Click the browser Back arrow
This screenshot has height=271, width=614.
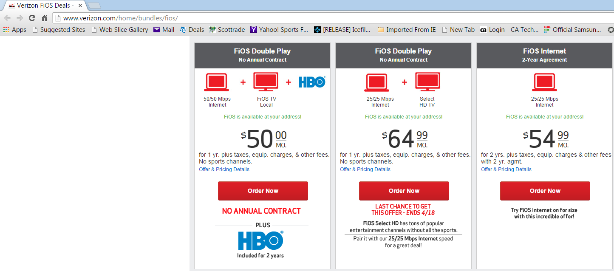tap(7, 18)
